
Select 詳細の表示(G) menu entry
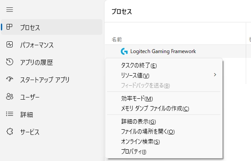point(164,122)
